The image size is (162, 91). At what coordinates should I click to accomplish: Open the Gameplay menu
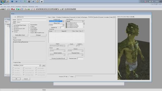(31, 7)
